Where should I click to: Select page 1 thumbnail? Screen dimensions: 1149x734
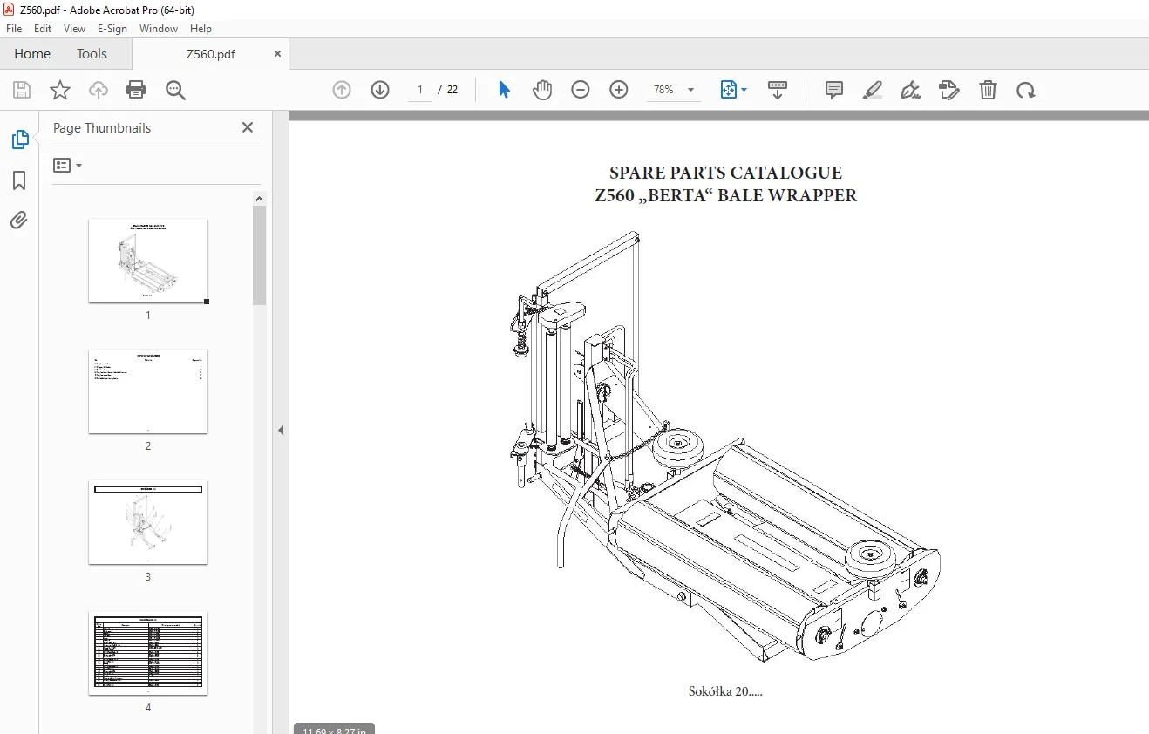[x=148, y=261]
